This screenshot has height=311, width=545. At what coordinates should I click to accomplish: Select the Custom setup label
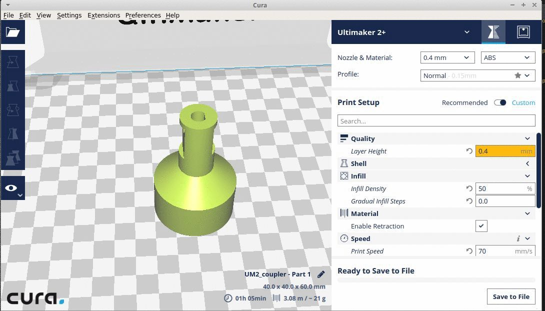coord(523,103)
